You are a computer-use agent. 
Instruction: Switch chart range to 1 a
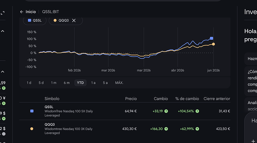point(93,83)
